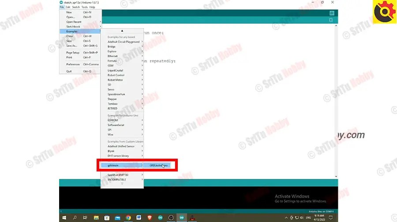Choose Save in the File menu
This screenshot has height=222, width=397.
pos(80,41)
